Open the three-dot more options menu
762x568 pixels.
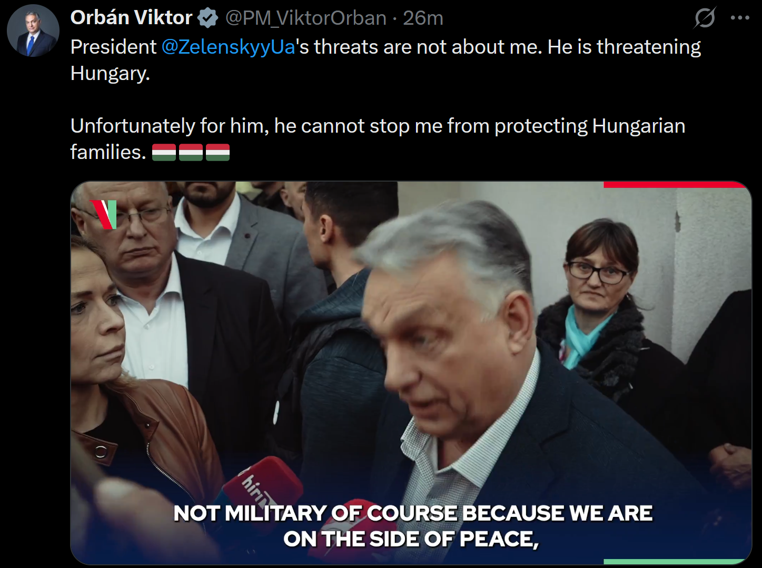pyautogui.click(x=740, y=18)
